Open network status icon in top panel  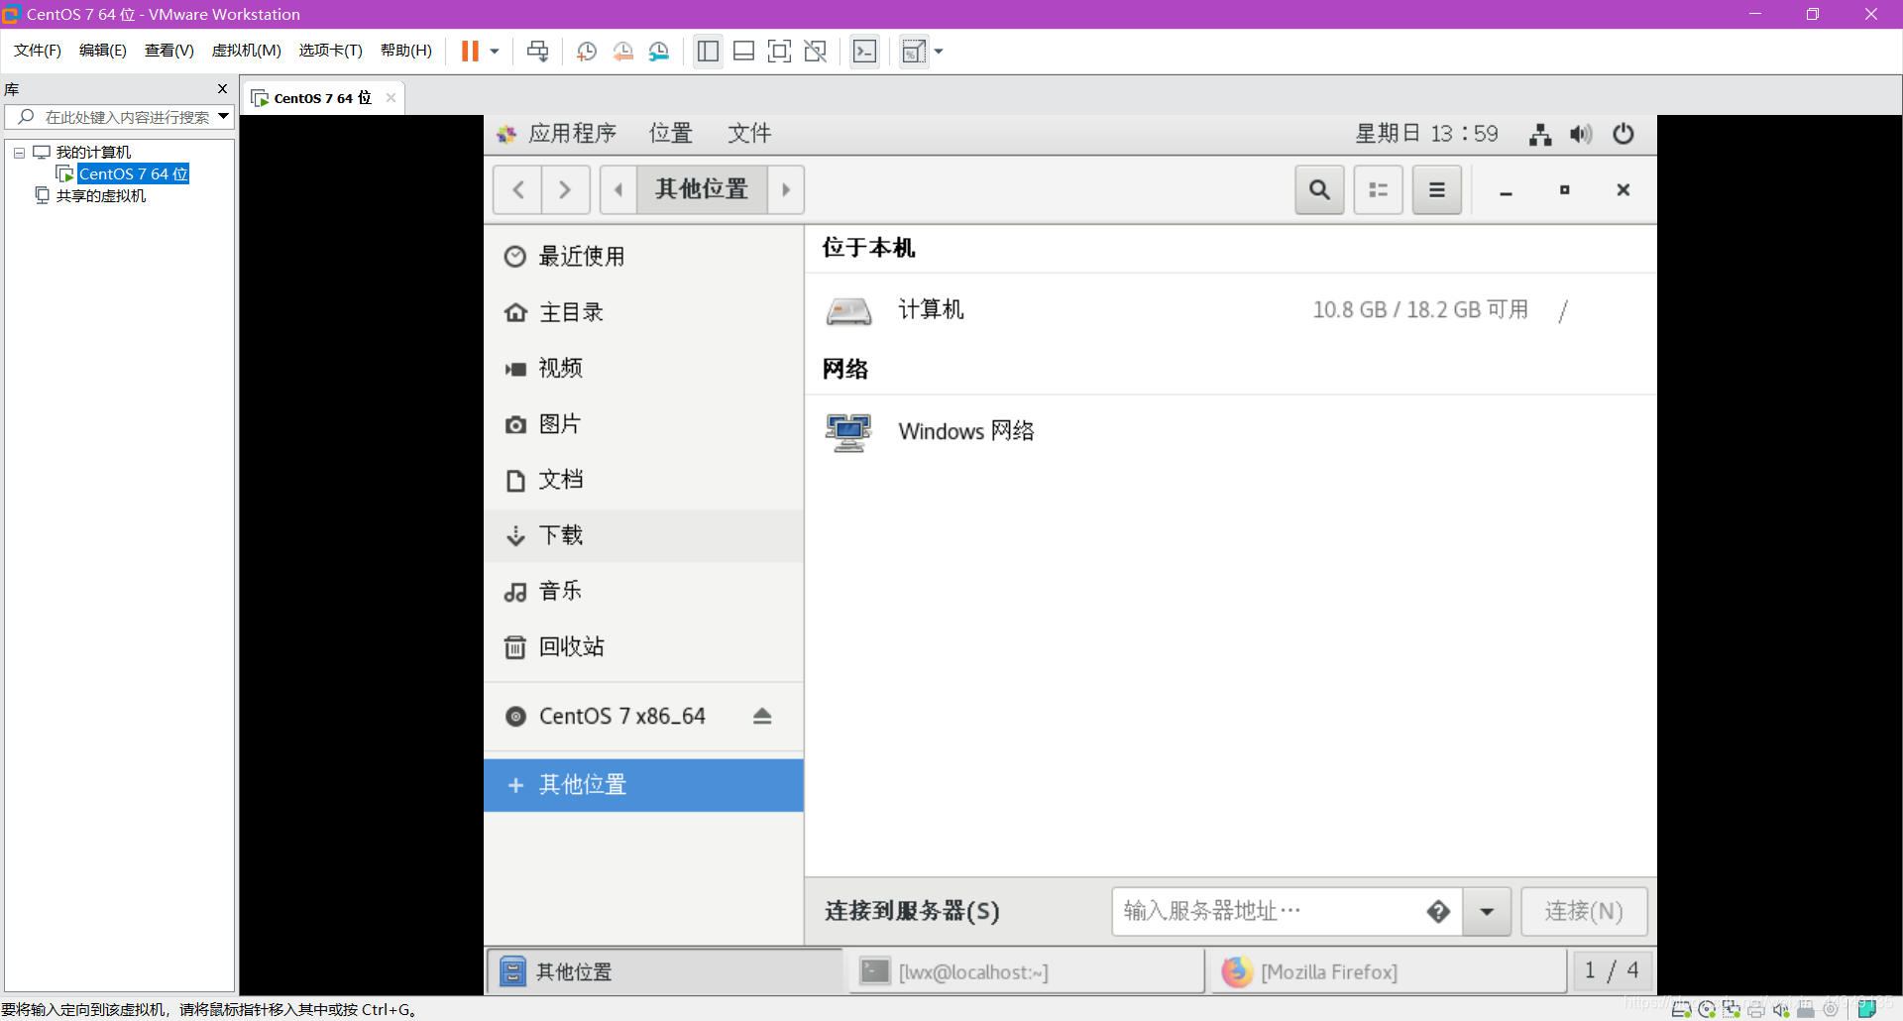(1540, 134)
